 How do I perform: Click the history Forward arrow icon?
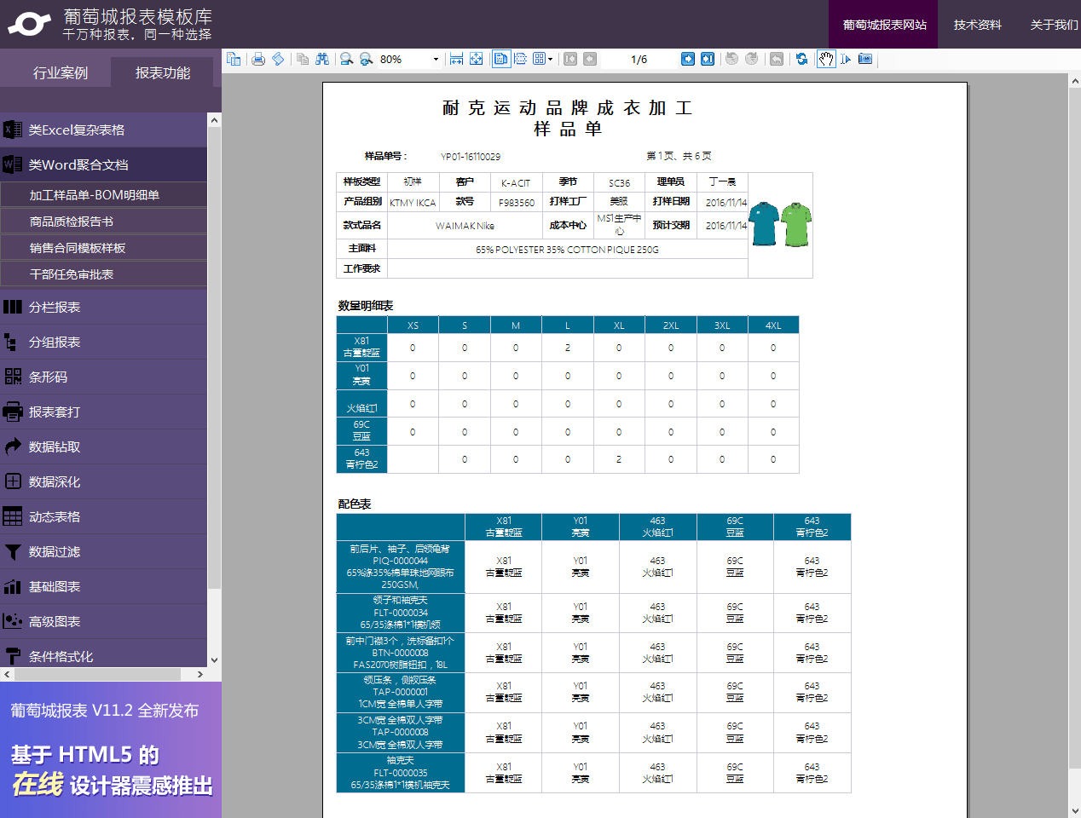tap(751, 59)
